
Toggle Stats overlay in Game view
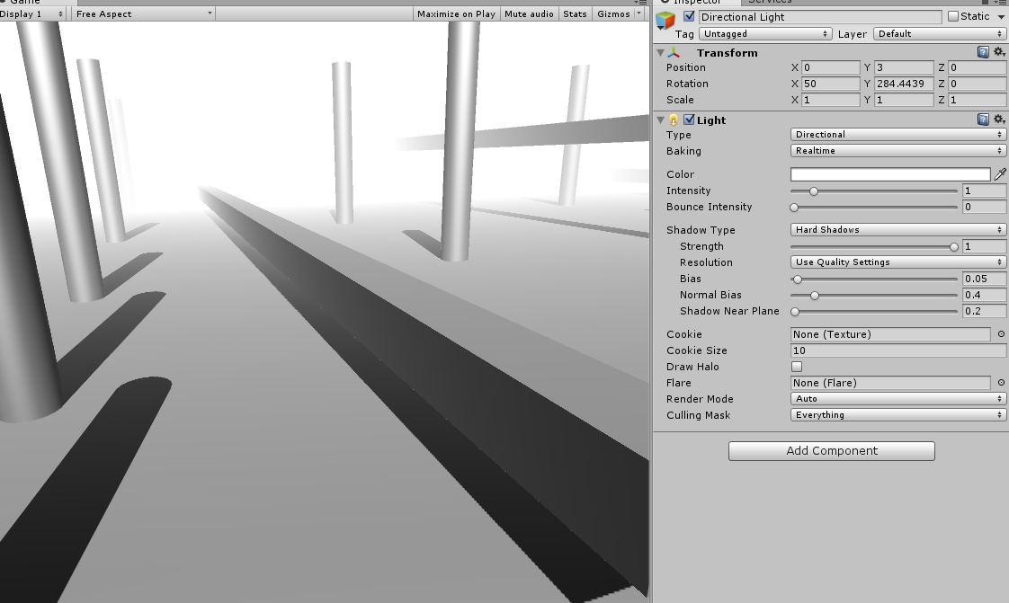tap(575, 14)
